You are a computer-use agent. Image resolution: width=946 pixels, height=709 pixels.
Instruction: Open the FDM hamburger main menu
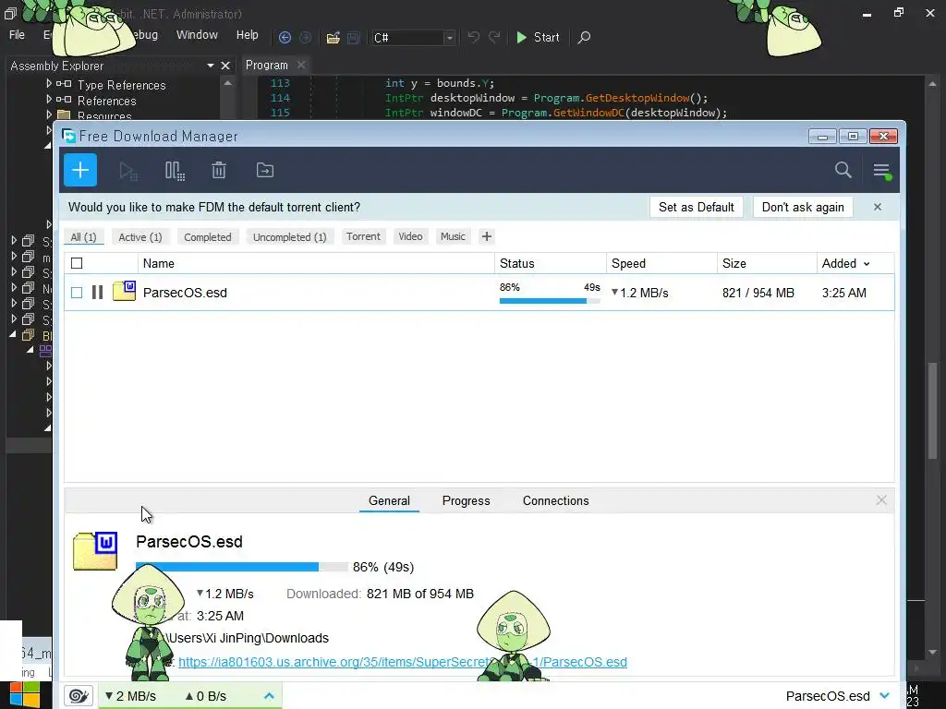coord(881,171)
